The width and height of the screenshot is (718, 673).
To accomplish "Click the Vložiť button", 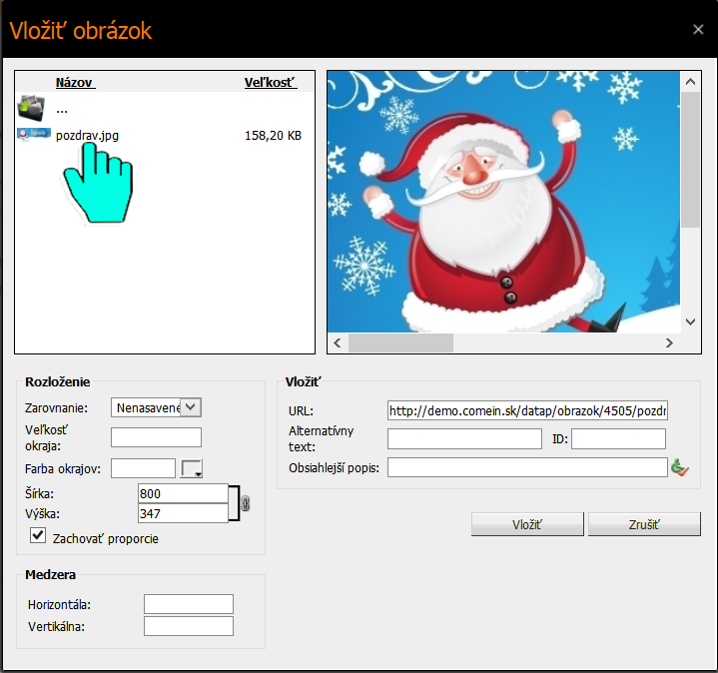I will tap(527, 524).
